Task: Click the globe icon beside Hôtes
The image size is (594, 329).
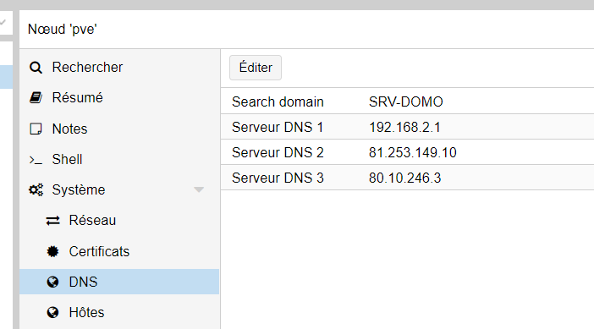Action: click(52, 312)
